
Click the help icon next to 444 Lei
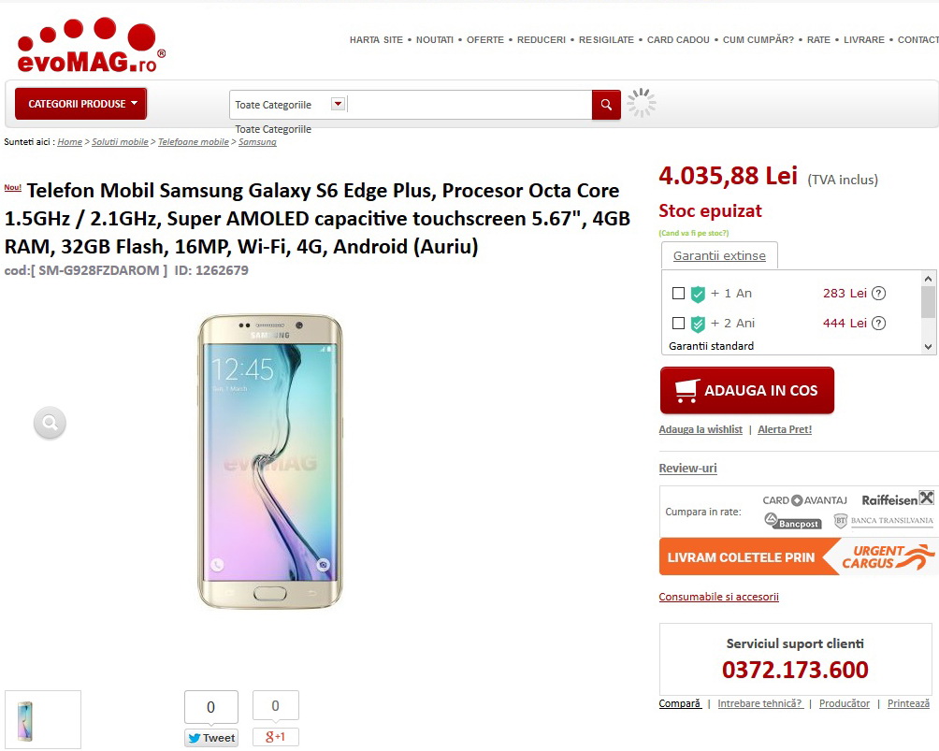[x=878, y=324]
